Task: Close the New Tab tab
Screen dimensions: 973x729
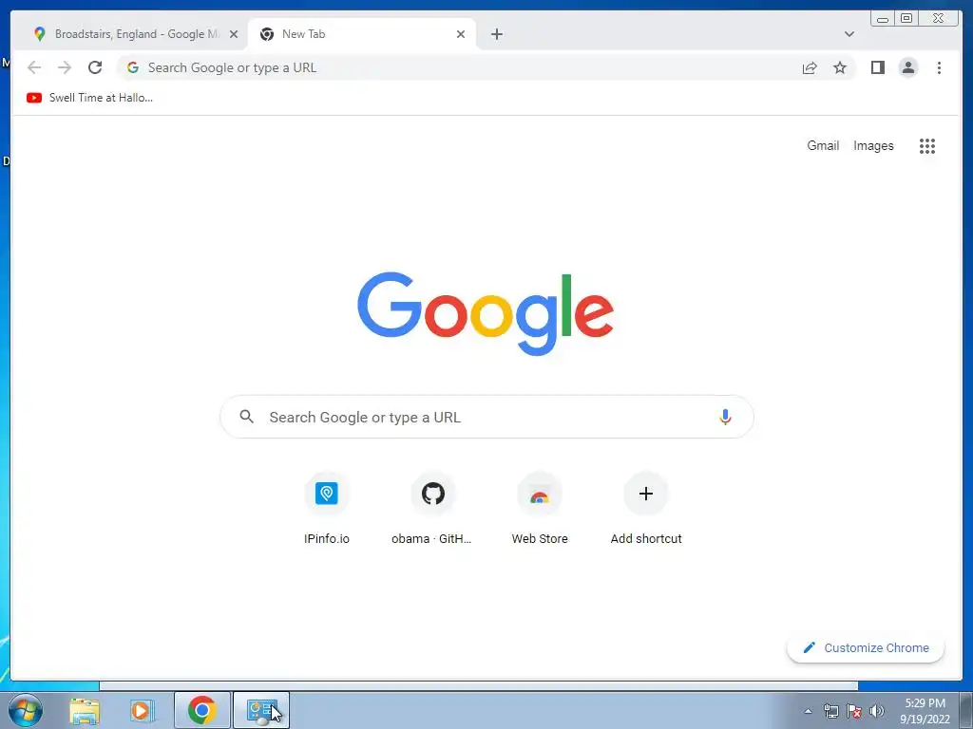Action: point(461,34)
